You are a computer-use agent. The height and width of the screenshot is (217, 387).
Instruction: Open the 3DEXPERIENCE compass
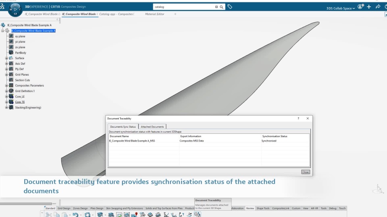pyautogui.click(x=15, y=9)
